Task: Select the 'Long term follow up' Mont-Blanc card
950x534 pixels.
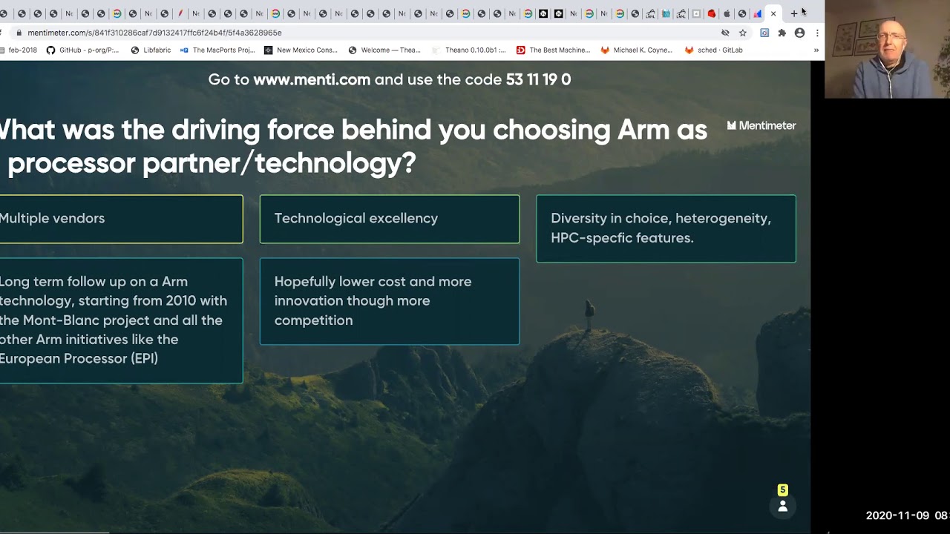Action: 121,320
